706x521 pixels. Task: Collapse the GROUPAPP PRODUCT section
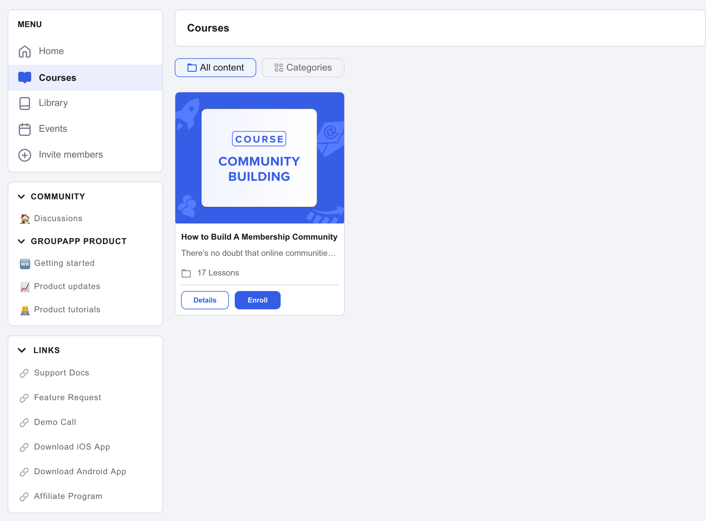coord(22,241)
